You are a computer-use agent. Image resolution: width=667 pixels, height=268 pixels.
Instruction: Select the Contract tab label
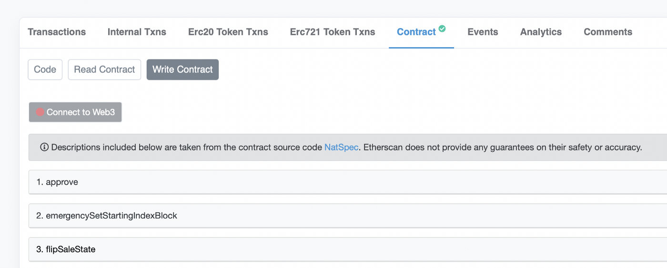[416, 32]
